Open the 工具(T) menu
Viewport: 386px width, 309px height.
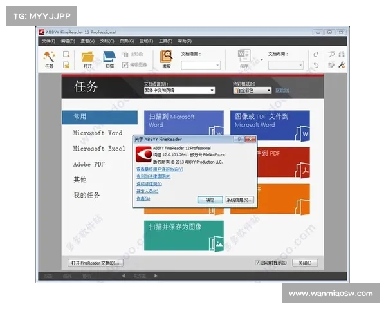click(x=165, y=41)
